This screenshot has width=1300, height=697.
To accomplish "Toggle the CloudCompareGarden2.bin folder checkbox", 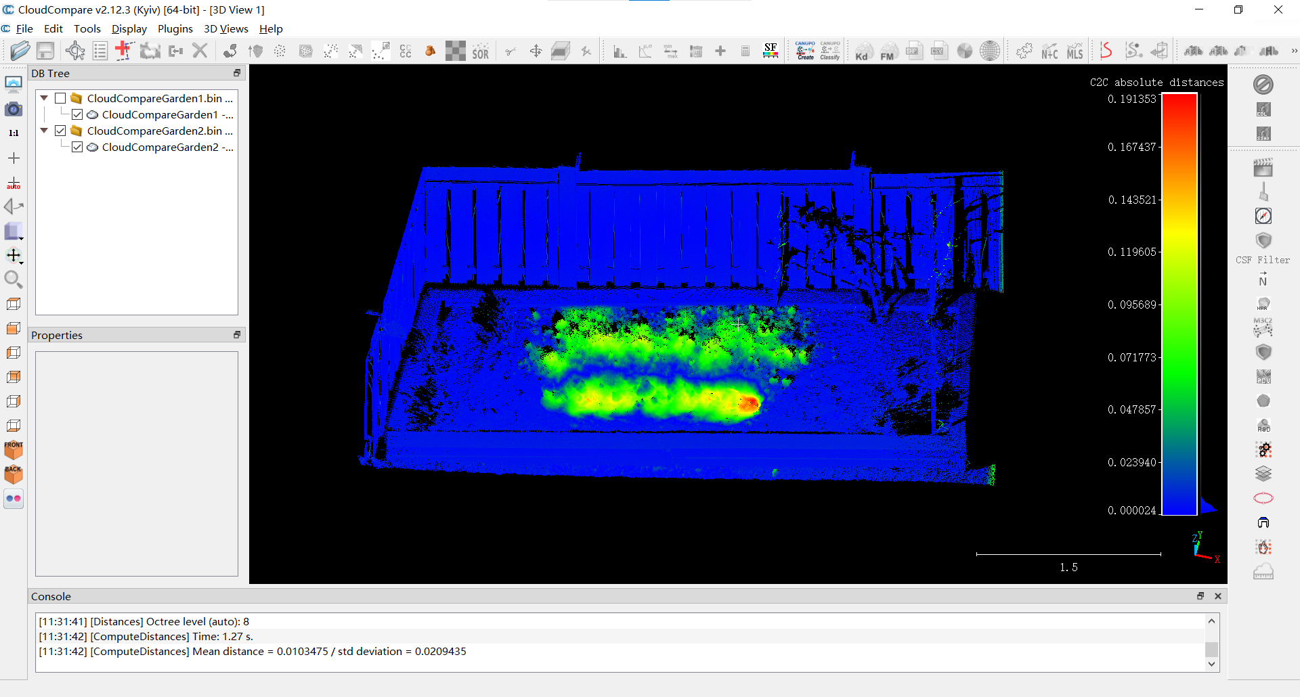I will pos(60,131).
